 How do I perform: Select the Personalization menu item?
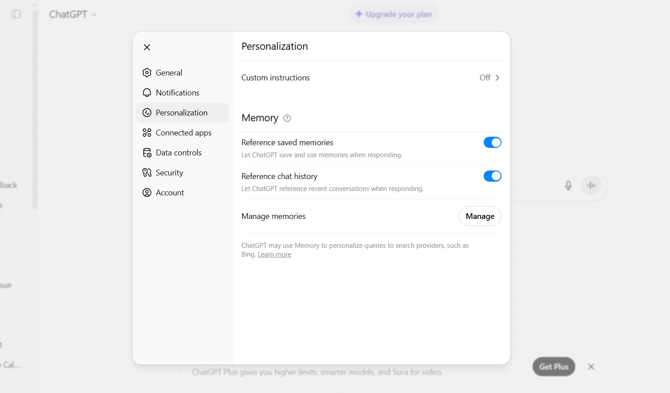(181, 112)
